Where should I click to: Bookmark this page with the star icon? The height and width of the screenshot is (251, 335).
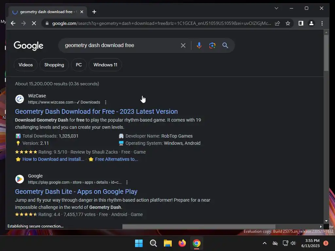(x=288, y=23)
